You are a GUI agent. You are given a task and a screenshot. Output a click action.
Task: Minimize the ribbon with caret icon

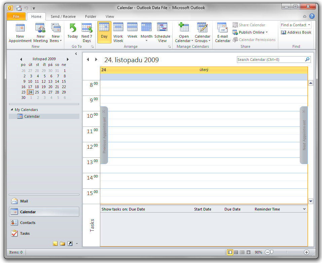click(x=305, y=16)
